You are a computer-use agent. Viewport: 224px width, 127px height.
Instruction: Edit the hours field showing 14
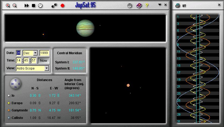point(19,60)
